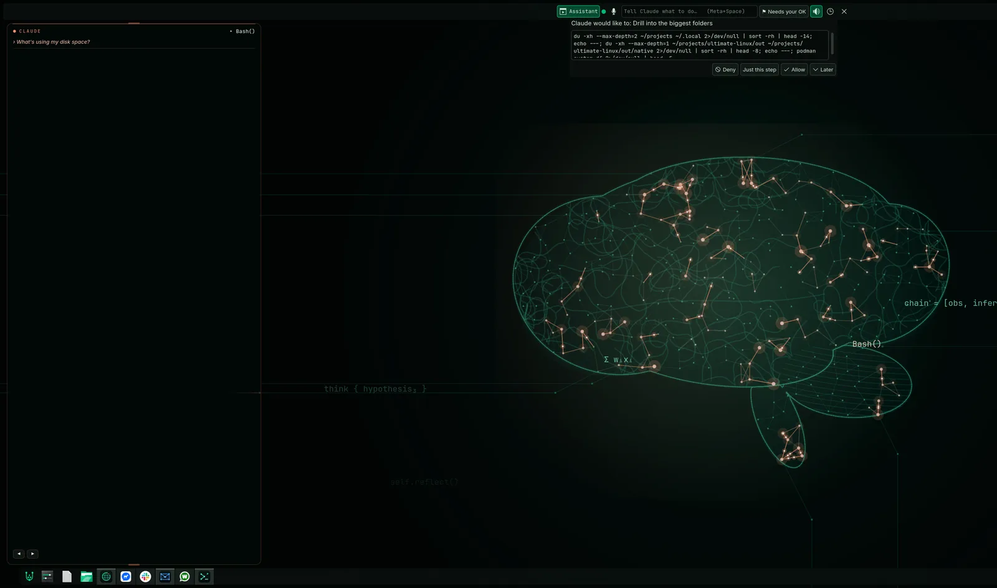997x588 pixels.
Task: Click the du command text preview
Action: tap(700, 45)
